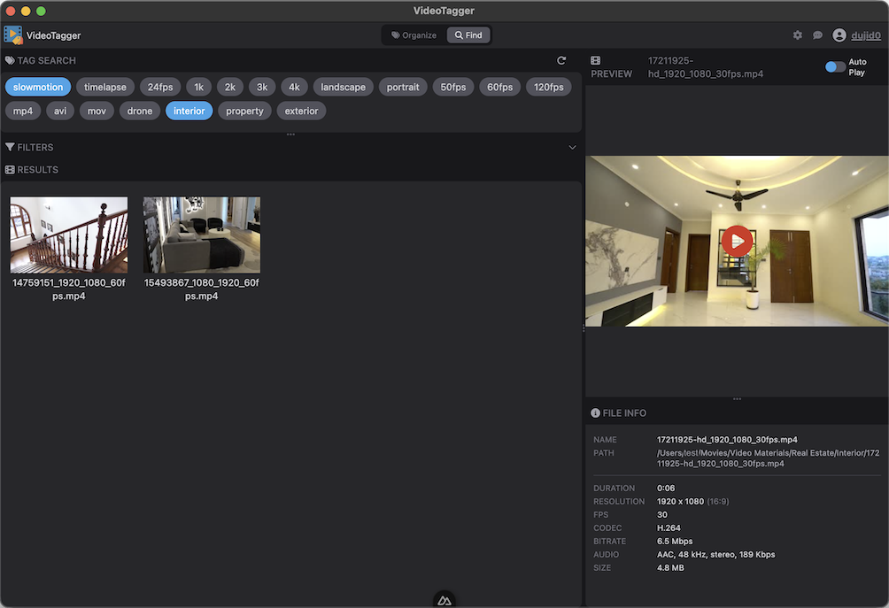The image size is (889, 608).
Task: Click the user account avatar icon
Action: pyautogui.click(x=839, y=35)
